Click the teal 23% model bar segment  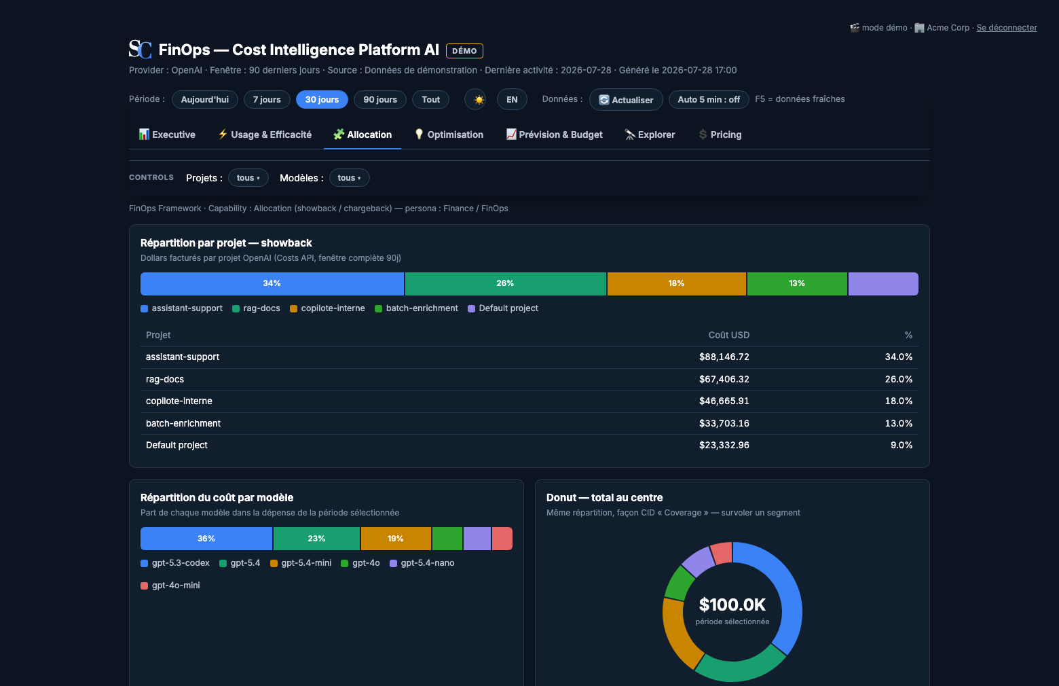(316, 539)
